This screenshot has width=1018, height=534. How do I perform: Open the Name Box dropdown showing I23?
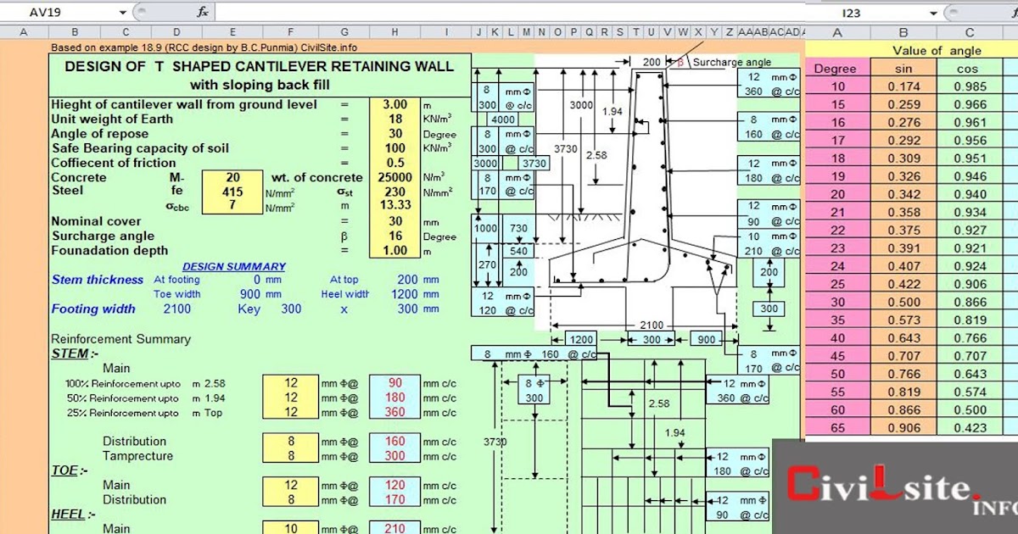tap(935, 13)
